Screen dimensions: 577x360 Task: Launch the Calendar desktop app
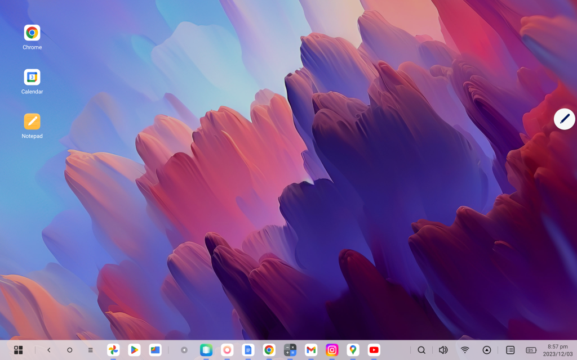(32, 78)
